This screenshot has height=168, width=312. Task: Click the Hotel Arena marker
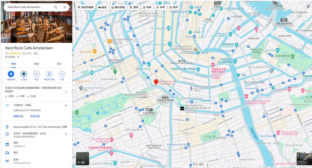(x=289, y=89)
